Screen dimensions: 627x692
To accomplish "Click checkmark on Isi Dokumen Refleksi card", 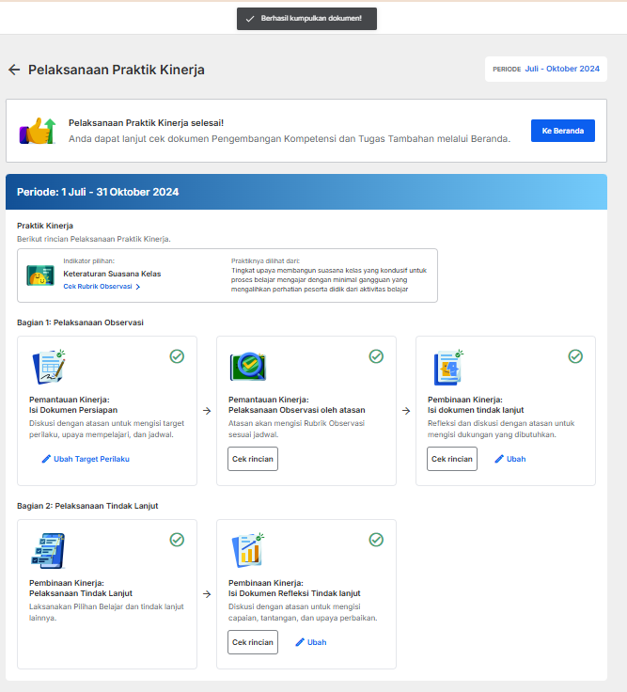I will coord(376,540).
